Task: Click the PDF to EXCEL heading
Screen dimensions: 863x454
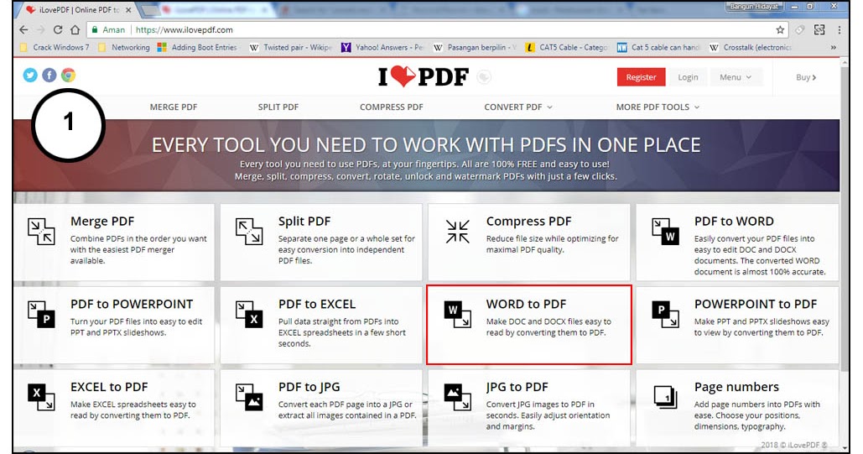Action: (x=317, y=304)
